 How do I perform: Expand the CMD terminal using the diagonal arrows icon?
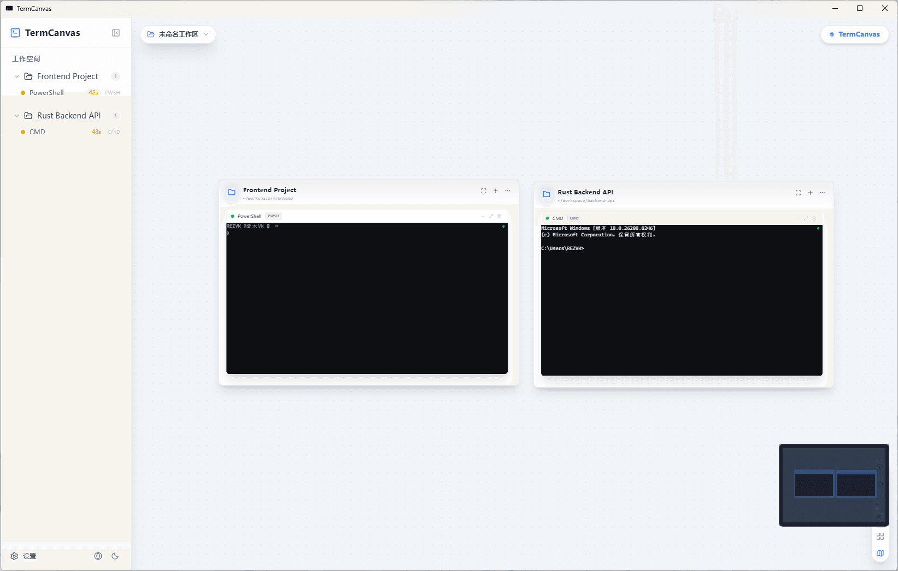(806, 218)
